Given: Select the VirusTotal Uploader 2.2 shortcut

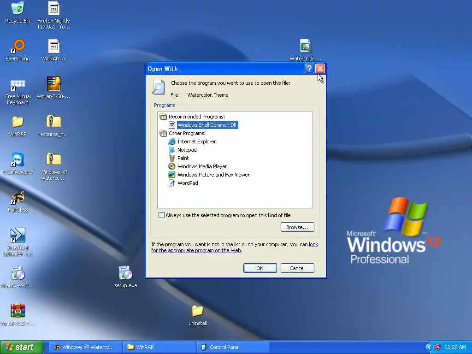Looking at the screenshot, I should (x=18, y=235).
